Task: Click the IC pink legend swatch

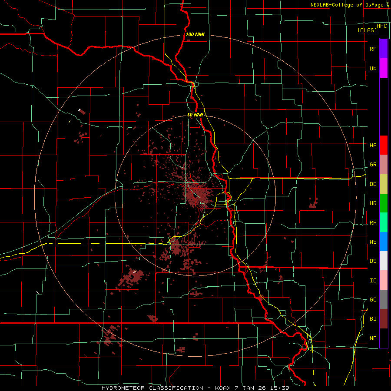Action: (384, 280)
